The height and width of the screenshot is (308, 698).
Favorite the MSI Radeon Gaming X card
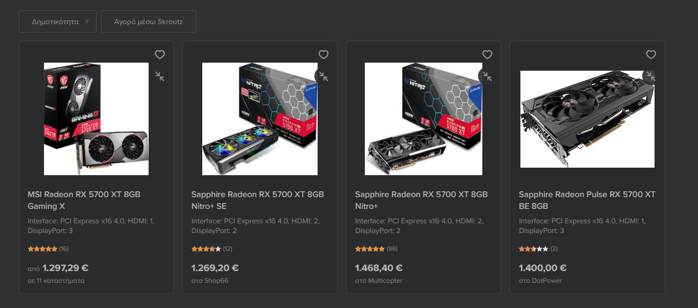point(160,55)
